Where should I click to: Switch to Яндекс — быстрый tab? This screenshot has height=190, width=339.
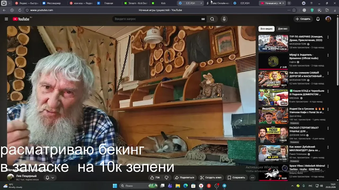[26, 3]
